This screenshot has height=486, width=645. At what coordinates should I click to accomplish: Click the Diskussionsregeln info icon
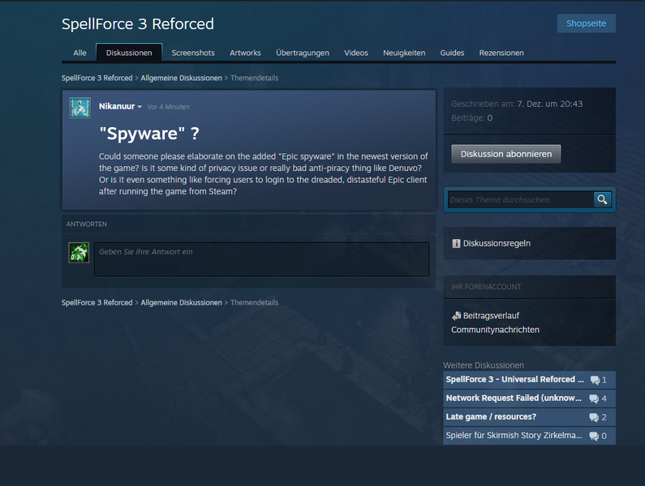(x=456, y=243)
